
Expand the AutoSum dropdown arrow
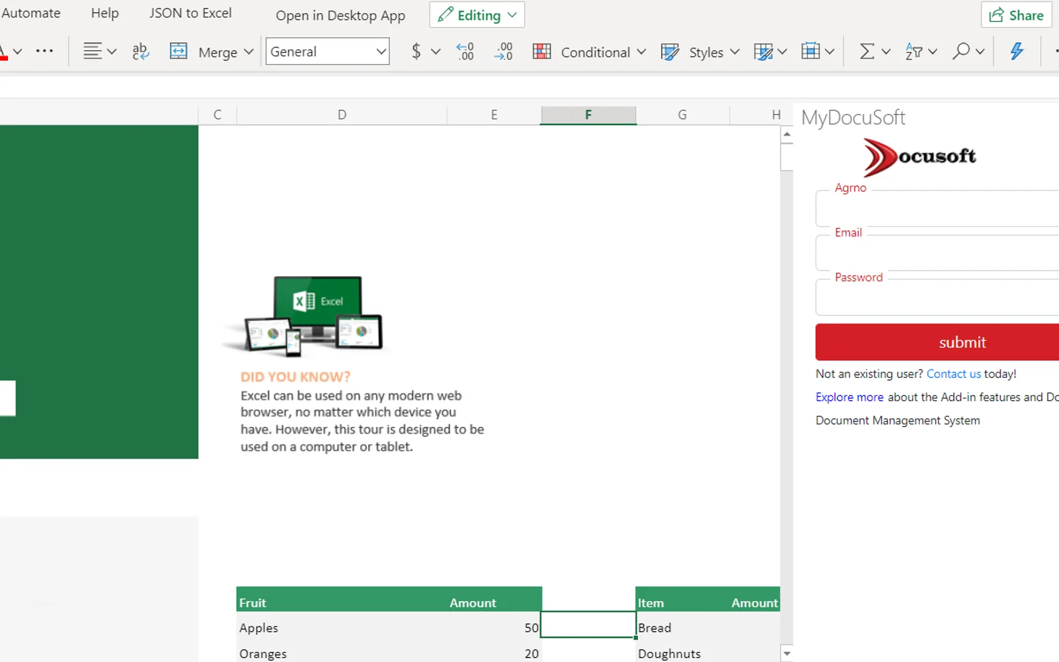(886, 52)
